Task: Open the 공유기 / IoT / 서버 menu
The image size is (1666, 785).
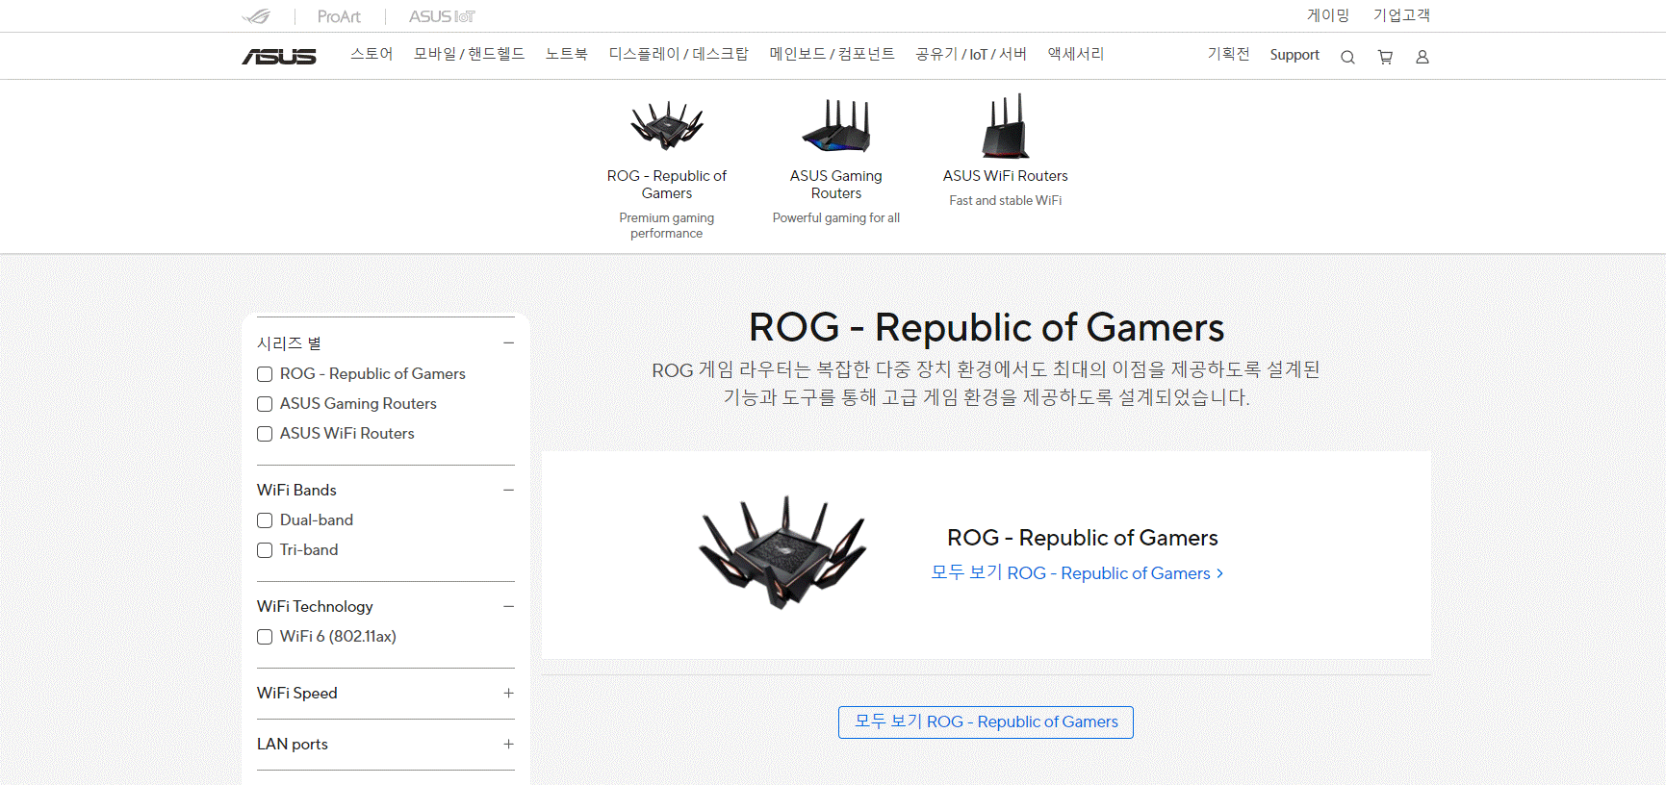Action: (x=971, y=54)
